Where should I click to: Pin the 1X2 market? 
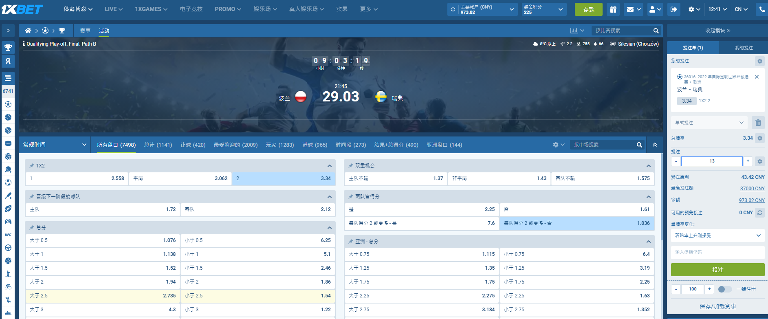tap(32, 166)
